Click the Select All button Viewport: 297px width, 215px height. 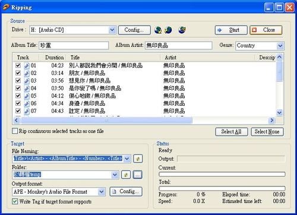click(232, 132)
